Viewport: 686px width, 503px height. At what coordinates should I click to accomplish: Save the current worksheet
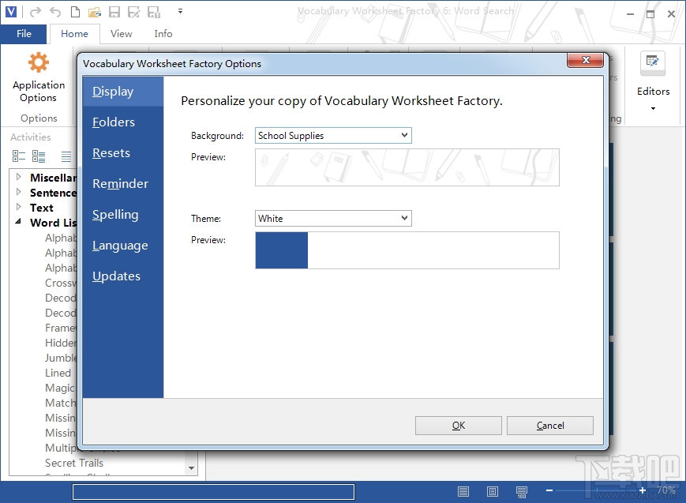114,11
